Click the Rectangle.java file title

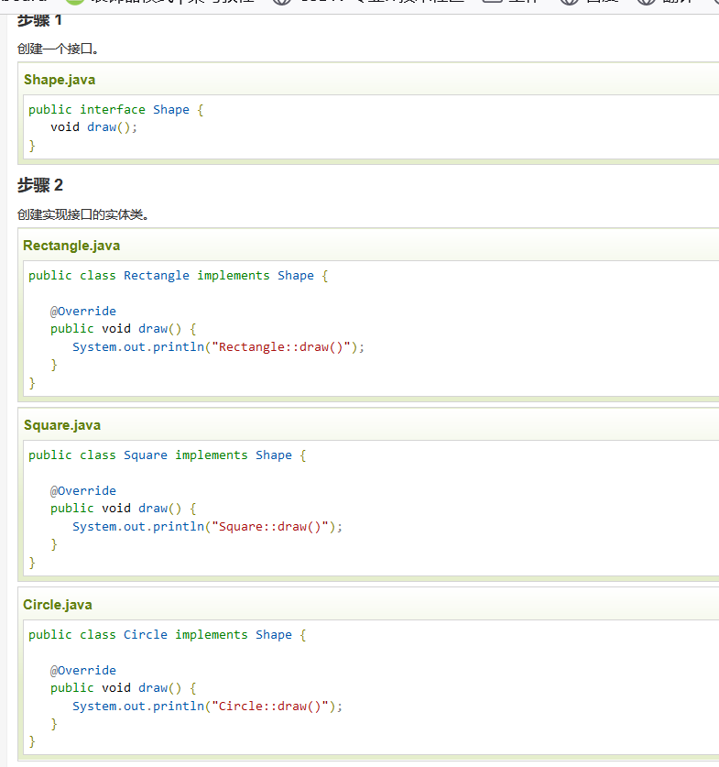(x=71, y=246)
